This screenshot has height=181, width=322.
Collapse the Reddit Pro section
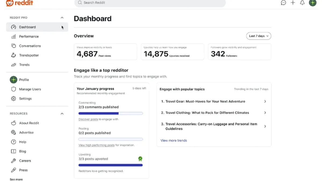(x=62, y=18)
